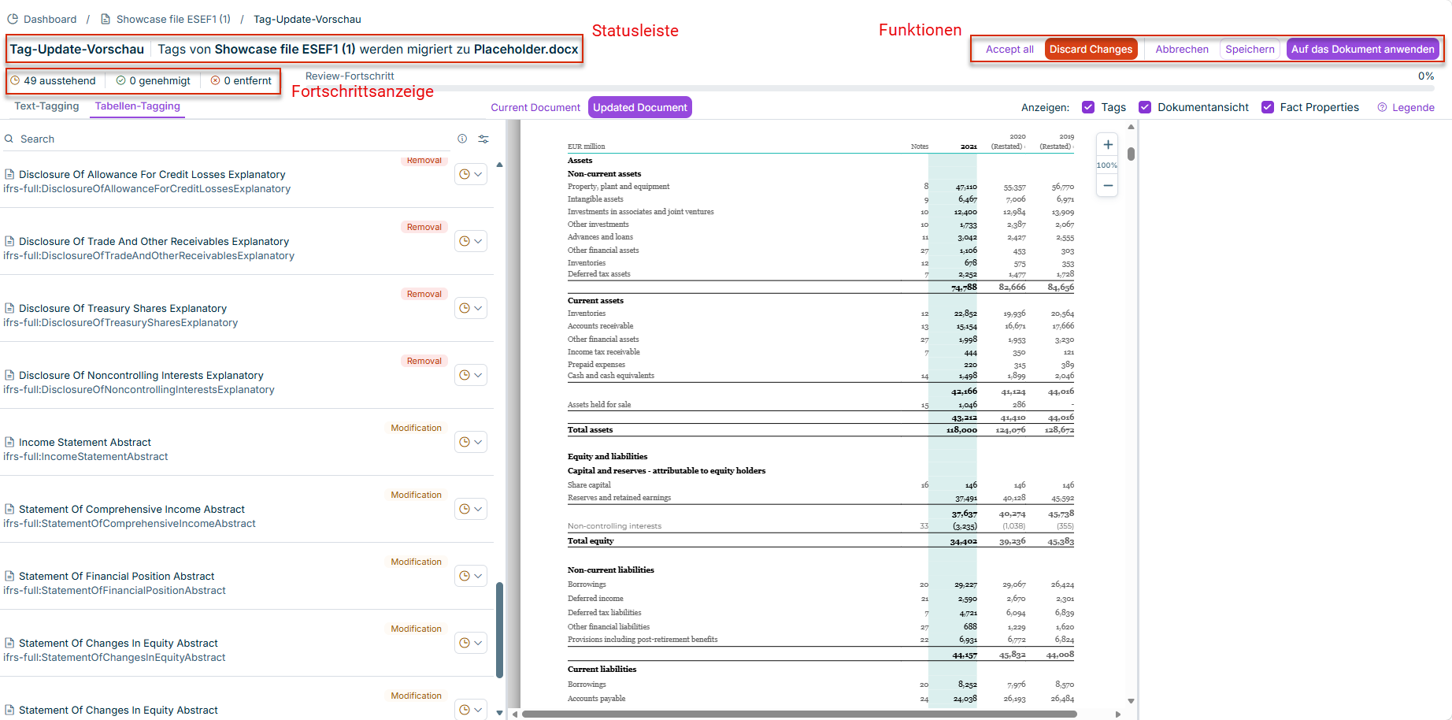Show the Current Document view

click(x=535, y=107)
